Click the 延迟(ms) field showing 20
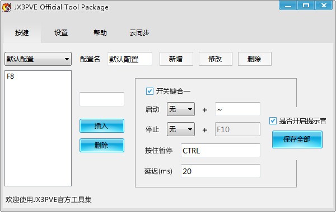336x212 pixels. 221,171
